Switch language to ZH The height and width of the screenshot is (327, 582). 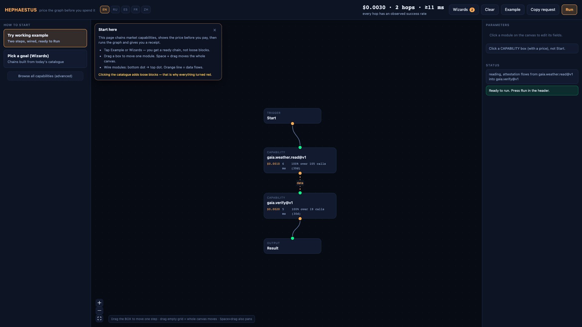[x=146, y=10]
